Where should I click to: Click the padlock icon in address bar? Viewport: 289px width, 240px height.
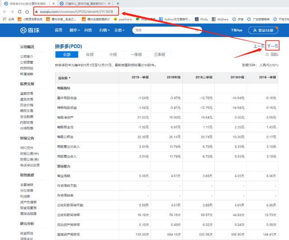[x=36, y=12]
